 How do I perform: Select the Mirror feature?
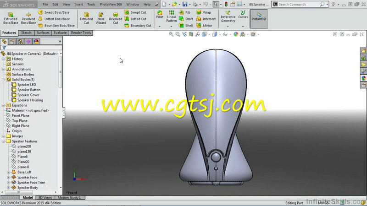point(204,26)
